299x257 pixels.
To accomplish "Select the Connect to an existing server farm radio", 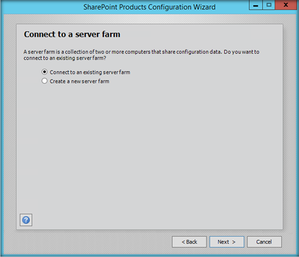I will tap(45, 72).
